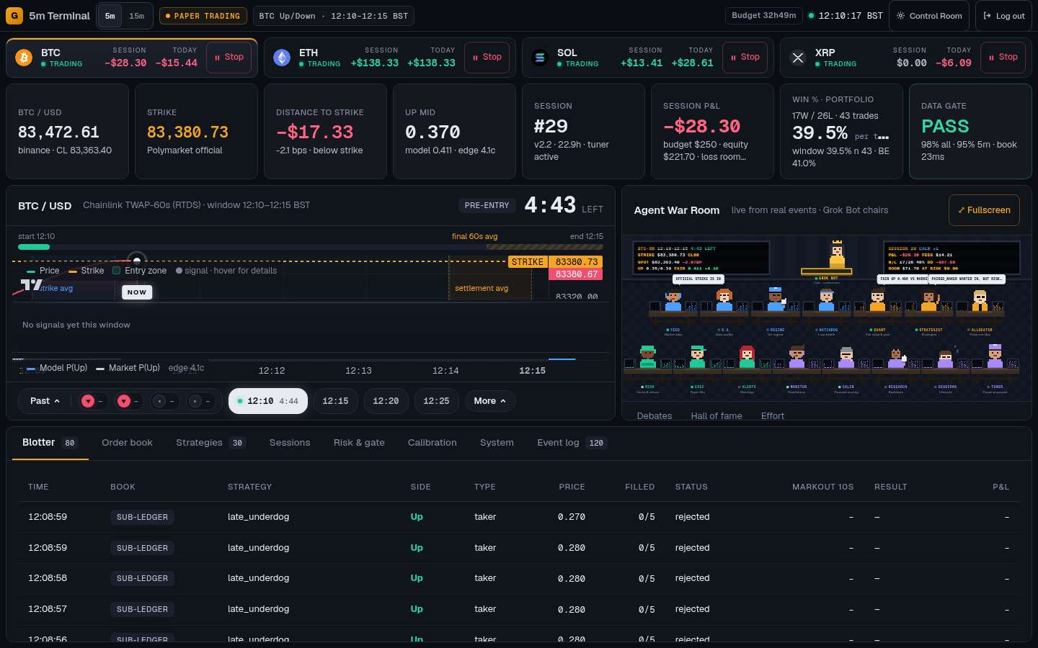Select the Regime agent avatar

click(776, 300)
